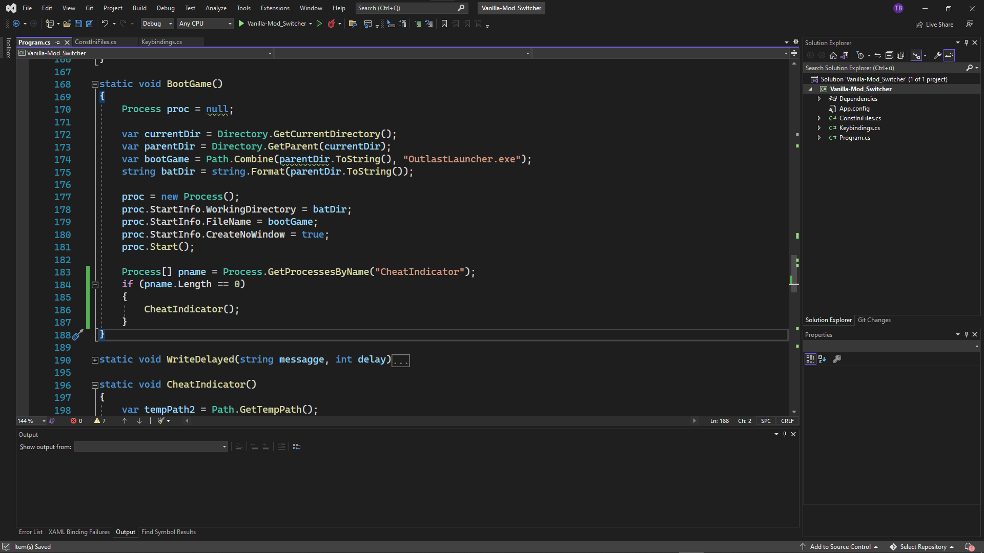Toggle the Preview Selected Items button
The width and height of the screenshot is (984, 553).
[949, 55]
